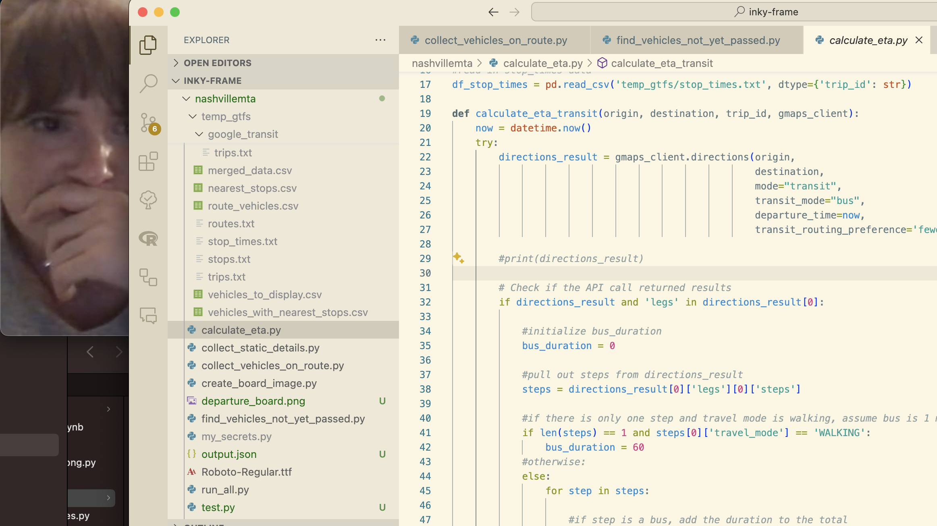Open trips.txt below stops.txt
This screenshot has width=937, height=526.
click(283, 277)
